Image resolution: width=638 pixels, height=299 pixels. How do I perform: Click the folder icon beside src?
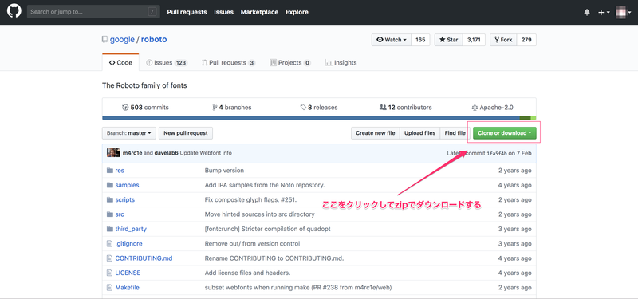[109, 214]
